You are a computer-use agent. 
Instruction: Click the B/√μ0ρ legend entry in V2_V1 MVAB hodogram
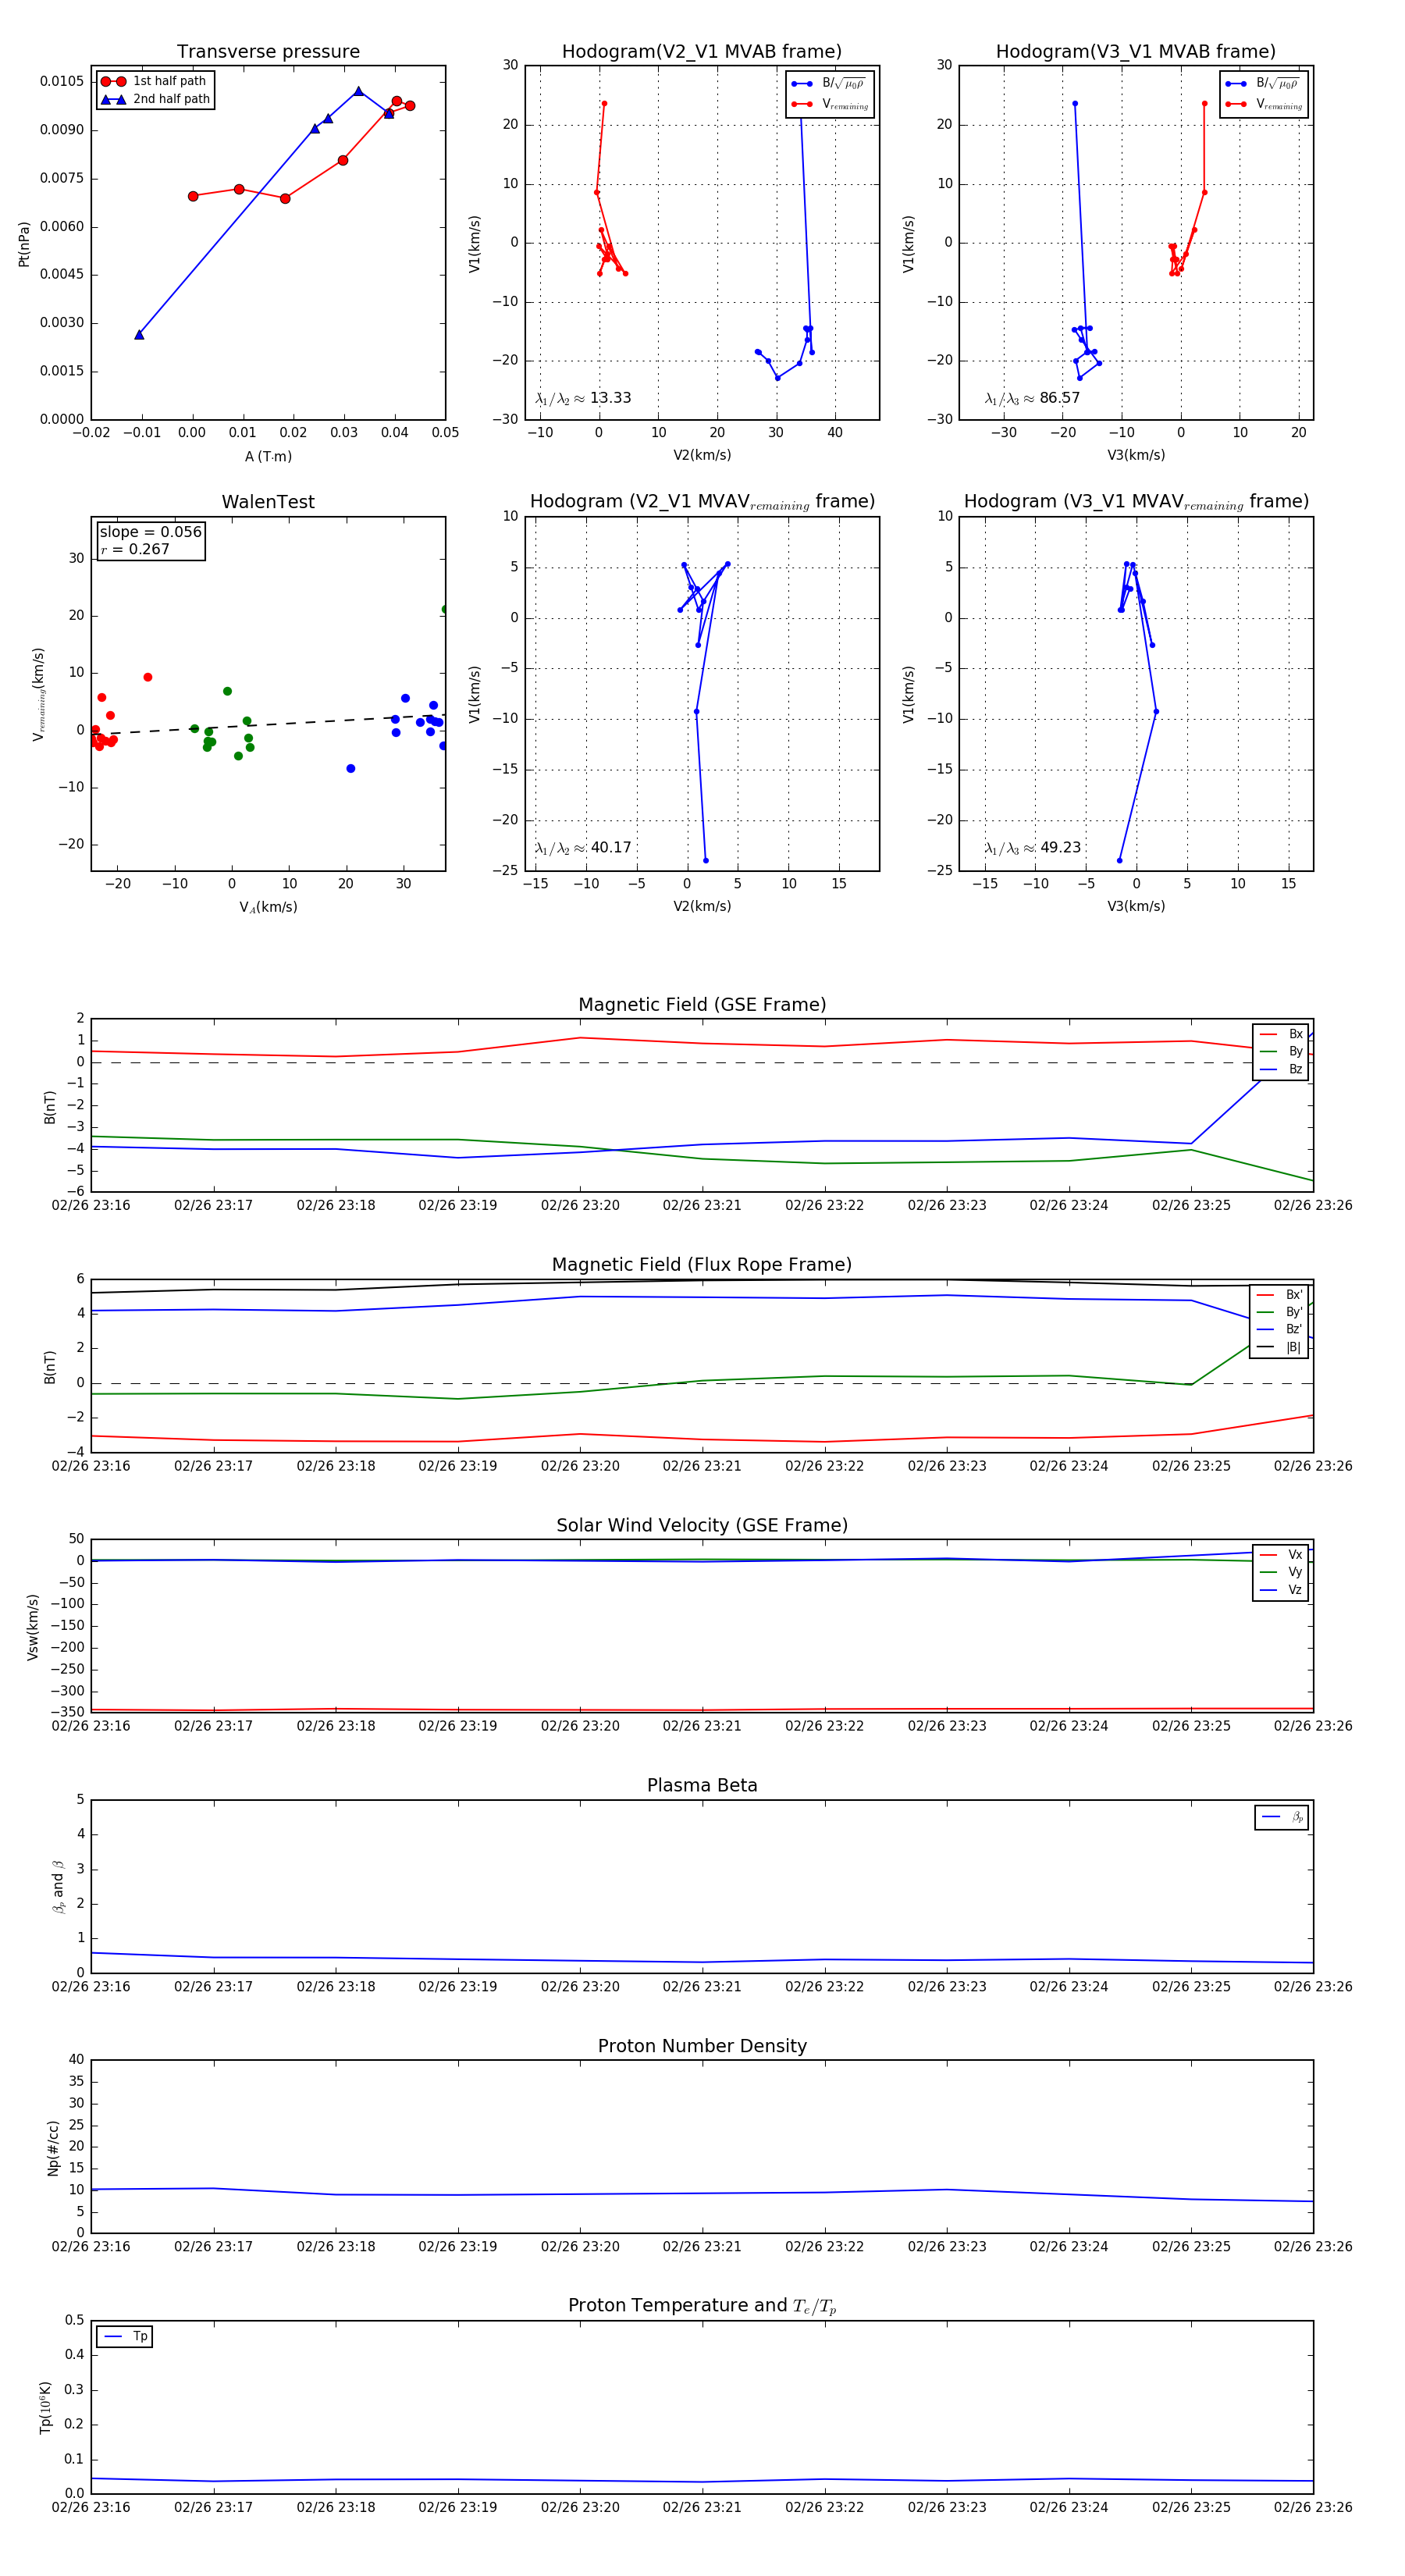829,84
